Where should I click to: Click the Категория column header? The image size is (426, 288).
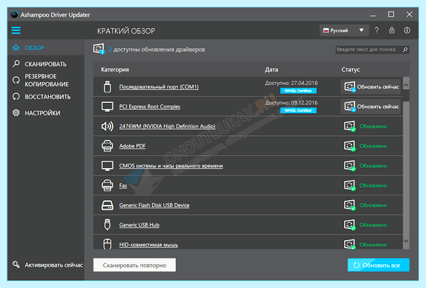click(x=115, y=70)
